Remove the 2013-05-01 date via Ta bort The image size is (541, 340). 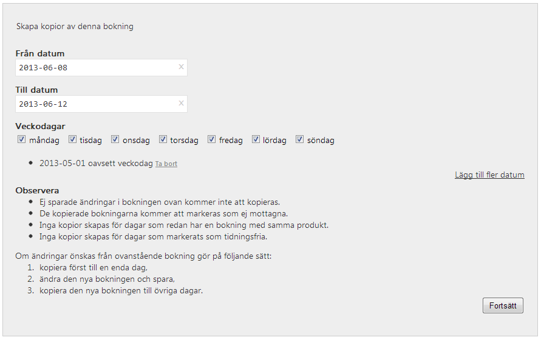pos(166,164)
